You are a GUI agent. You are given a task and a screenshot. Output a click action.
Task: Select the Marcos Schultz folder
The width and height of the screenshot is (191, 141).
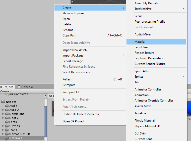click(x=20, y=134)
